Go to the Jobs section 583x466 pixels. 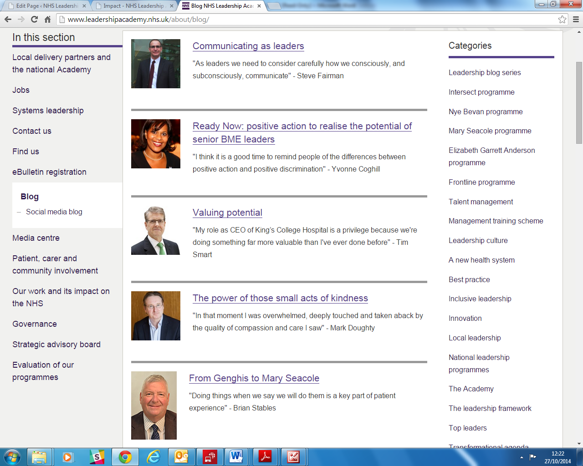(21, 90)
